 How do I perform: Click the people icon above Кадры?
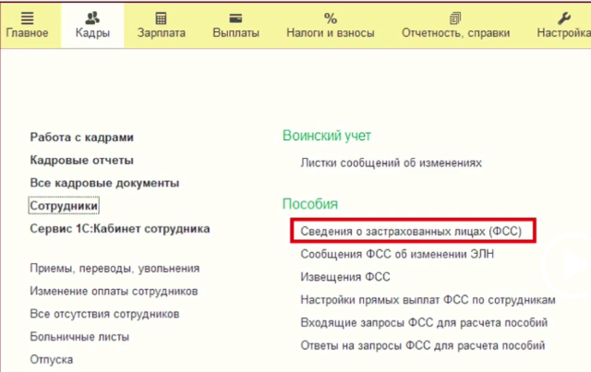tap(91, 18)
